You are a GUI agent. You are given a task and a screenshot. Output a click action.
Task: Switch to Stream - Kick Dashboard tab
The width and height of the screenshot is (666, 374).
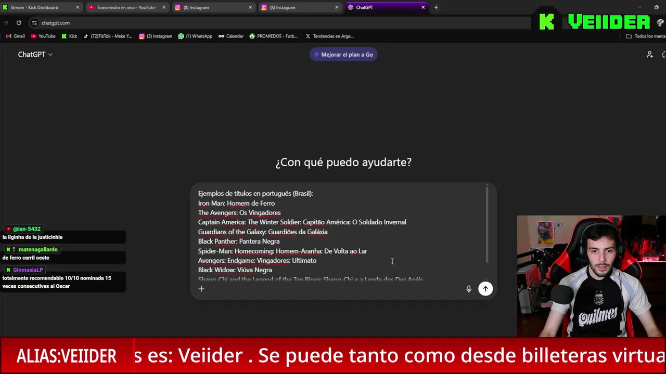41,7
